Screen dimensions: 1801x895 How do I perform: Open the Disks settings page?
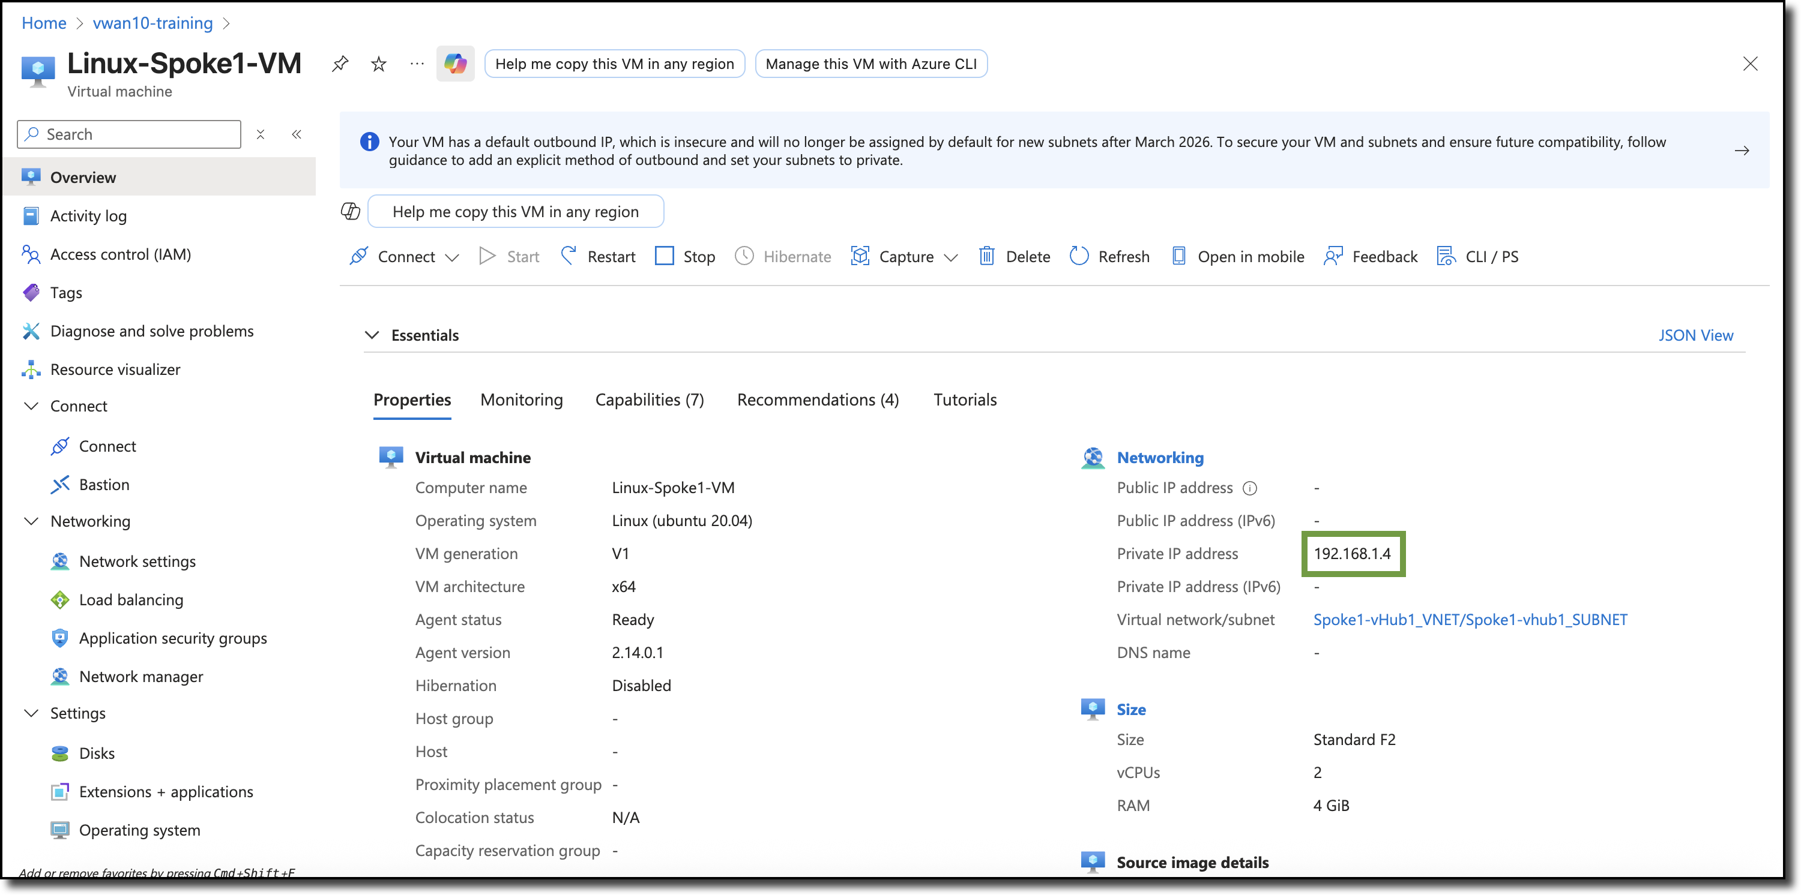click(97, 752)
